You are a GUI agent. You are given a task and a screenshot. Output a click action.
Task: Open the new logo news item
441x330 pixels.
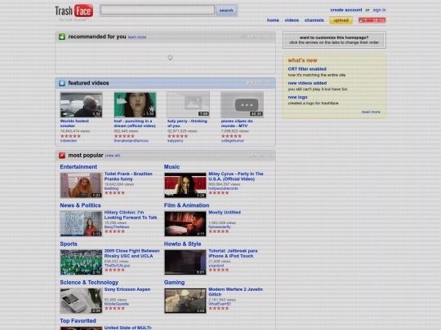pyautogui.click(x=297, y=97)
